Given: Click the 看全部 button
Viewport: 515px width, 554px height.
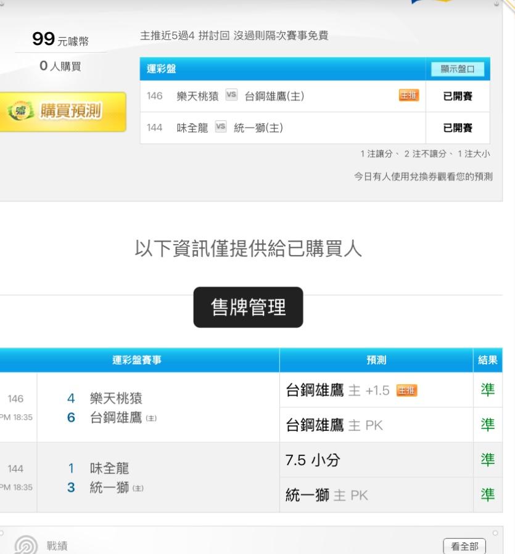Looking at the screenshot, I should (464, 546).
